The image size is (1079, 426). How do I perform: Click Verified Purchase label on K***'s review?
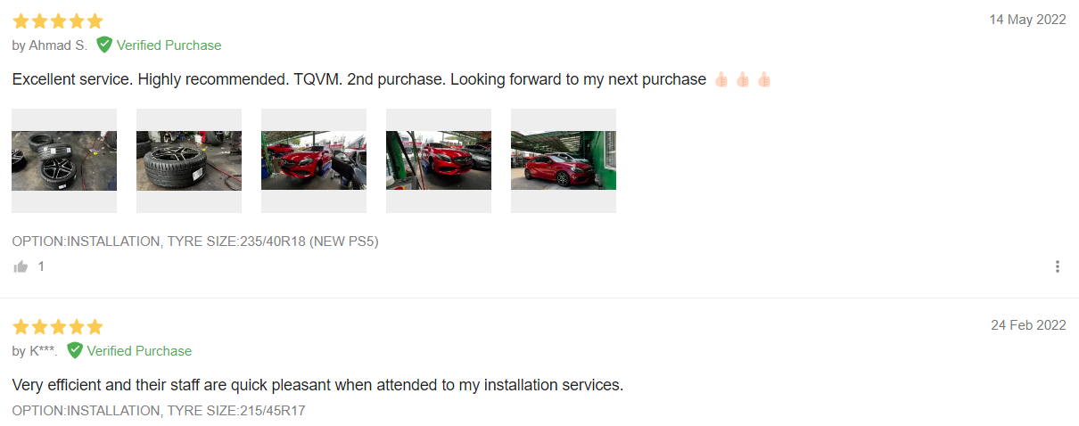[139, 351]
